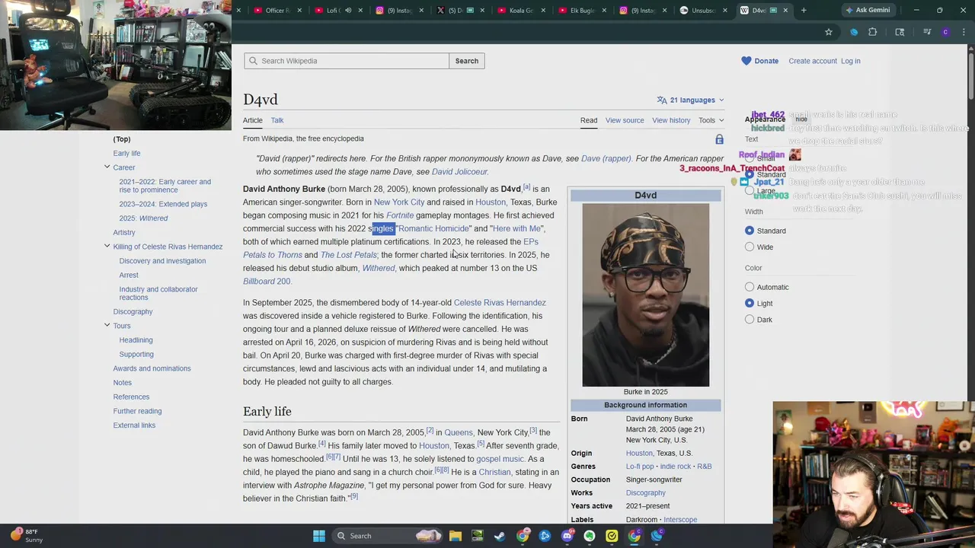
Task: Open Steam from the taskbar
Action: click(500, 536)
